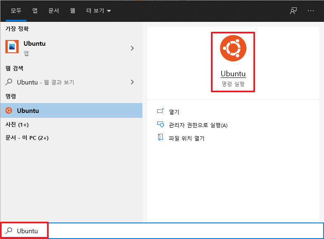The image size is (324, 239).
Task: Click the administrator shield icon
Action: 161,124
